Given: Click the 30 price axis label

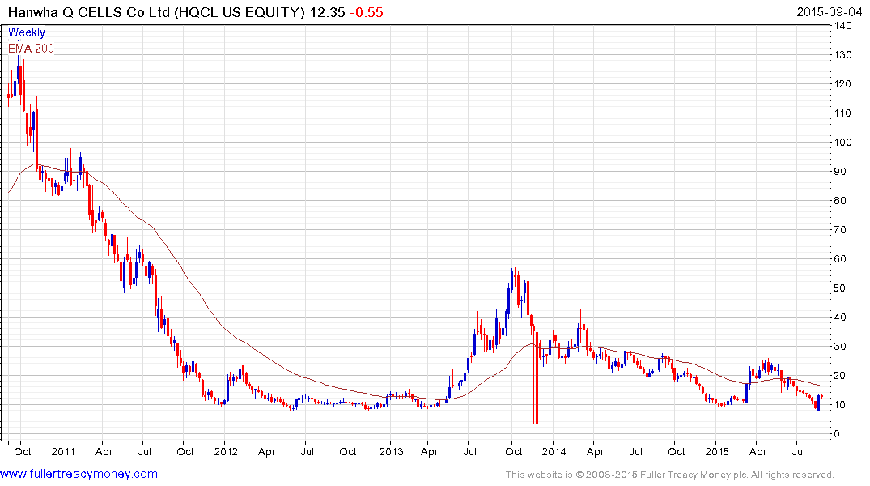Looking at the screenshot, I should point(840,346).
